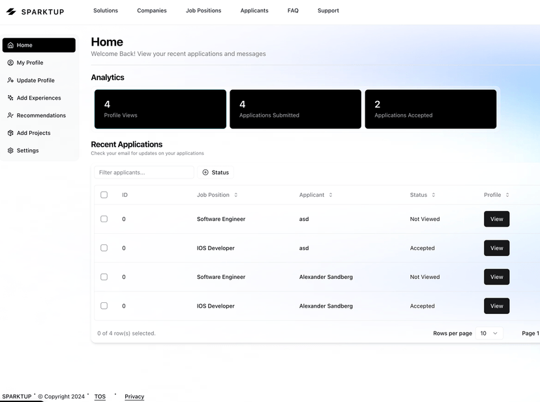
Task: Click the Add Experiences sparkle icon
Action: point(10,98)
